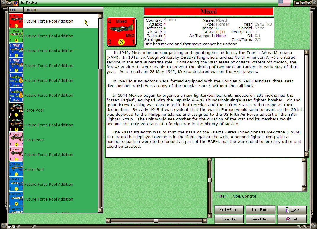Open the Modify Filter dialog
This screenshot has width=317, height=229.
pos(229,210)
